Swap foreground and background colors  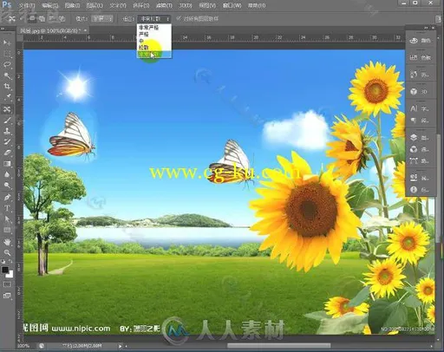point(10,261)
